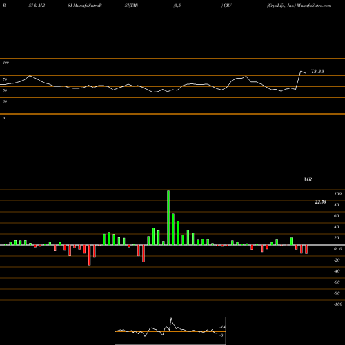345x345 pixels.
Task: Click the 'SI & MR' header text
Action: [x=37, y=6]
